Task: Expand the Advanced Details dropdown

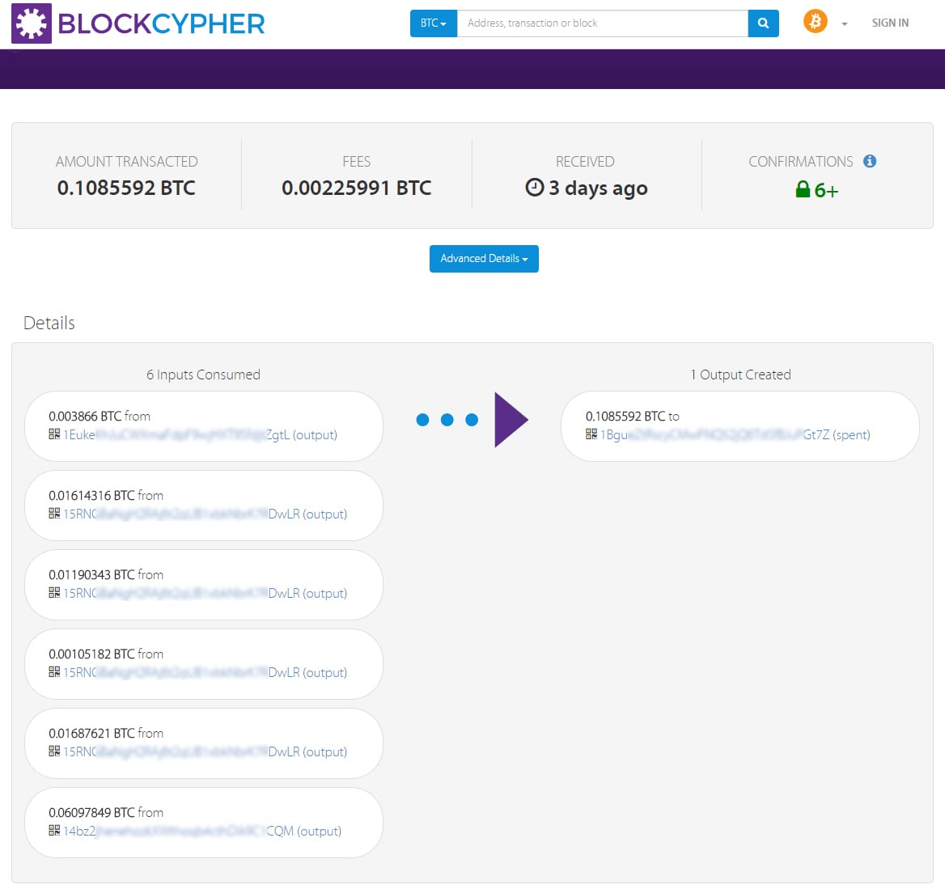Action: pyautogui.click(x=484, y=259)
